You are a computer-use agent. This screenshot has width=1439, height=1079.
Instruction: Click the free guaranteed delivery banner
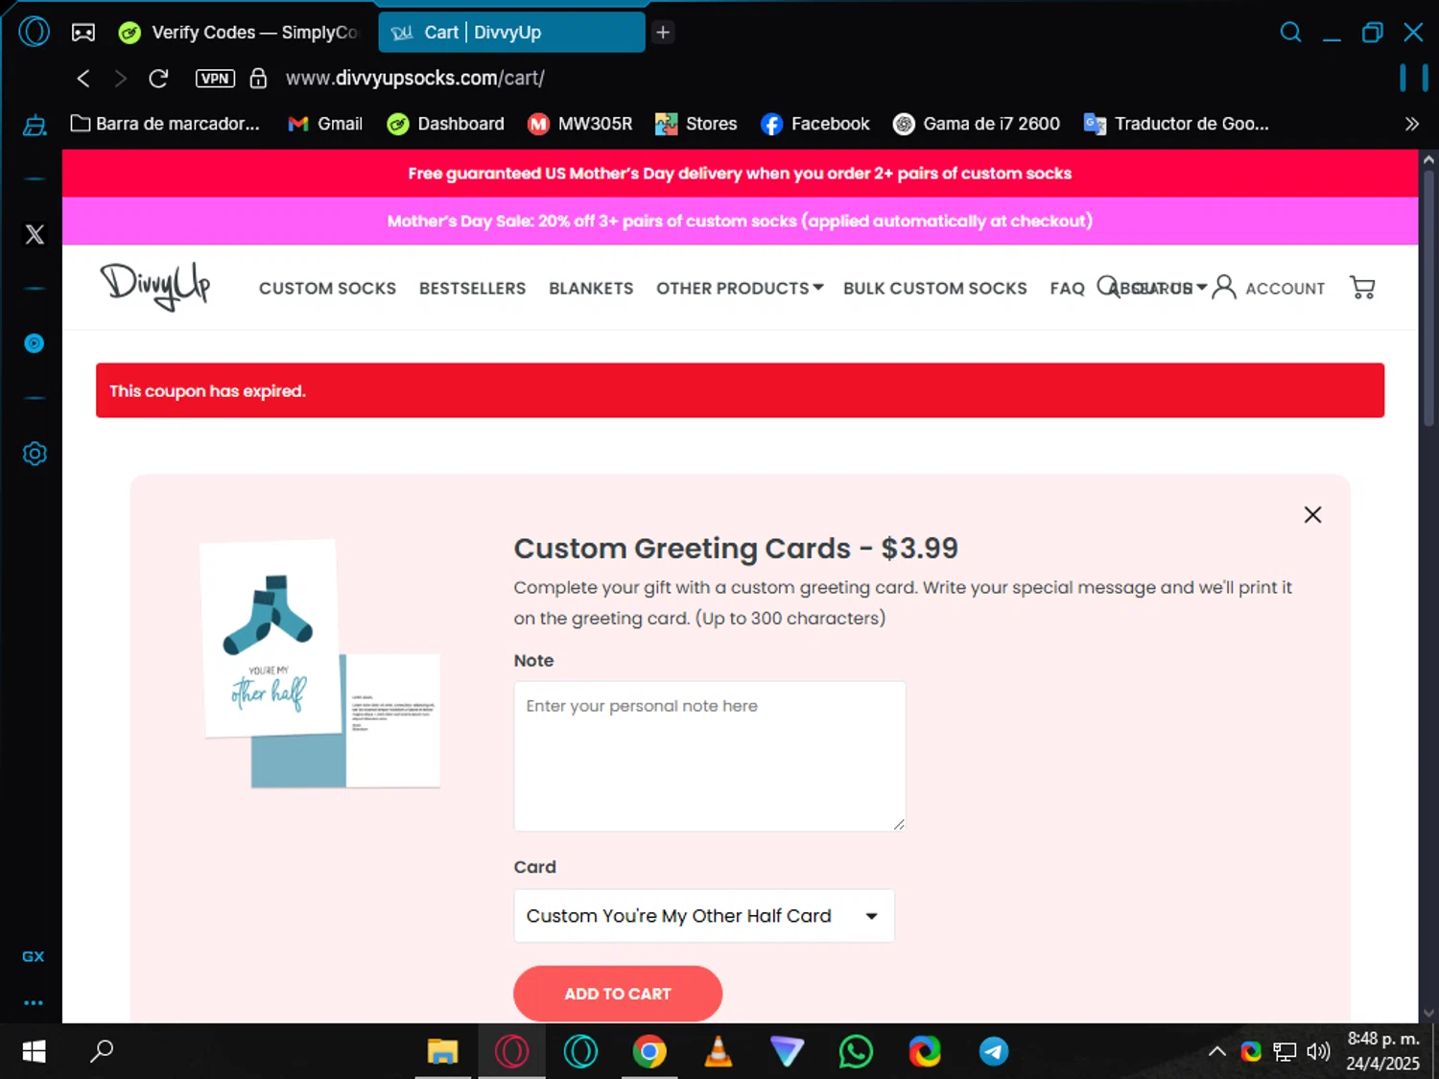[x=740, y=174]
